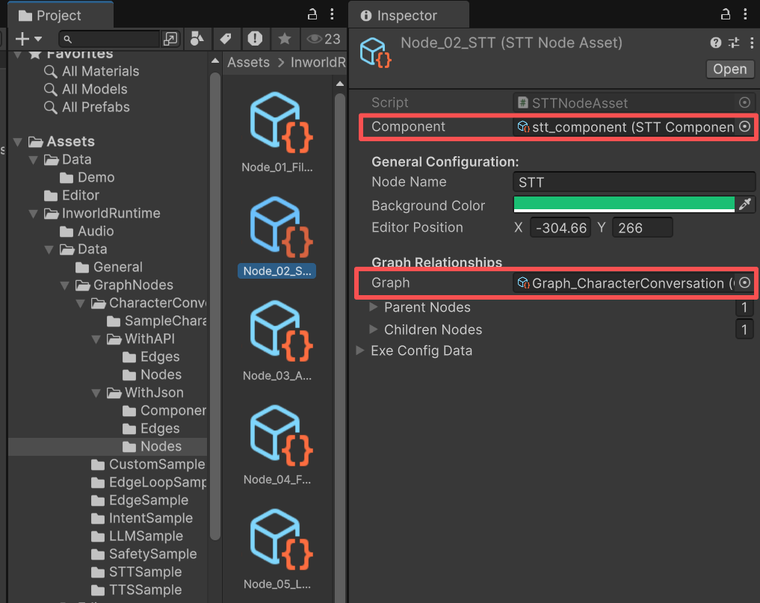
Task: Lock the Project panel
Action: 312,14
